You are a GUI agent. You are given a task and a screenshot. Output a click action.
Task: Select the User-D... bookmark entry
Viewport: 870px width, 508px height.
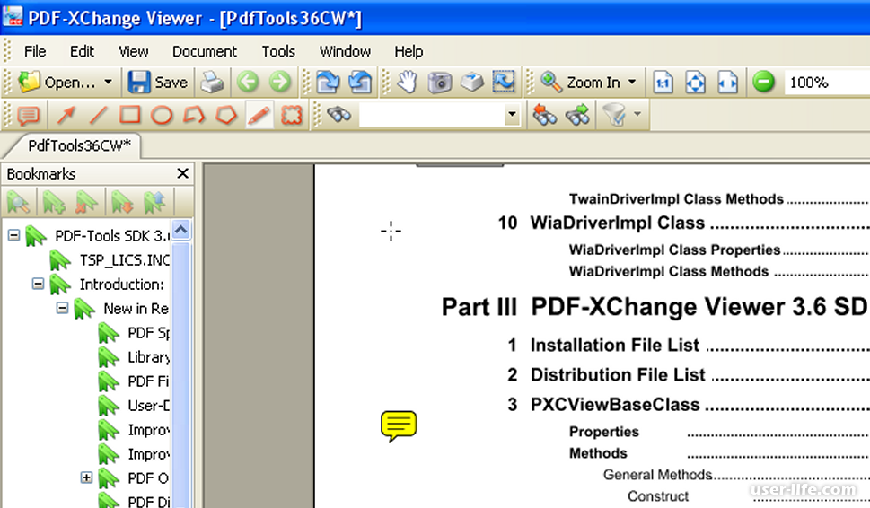tap(148, 406)
